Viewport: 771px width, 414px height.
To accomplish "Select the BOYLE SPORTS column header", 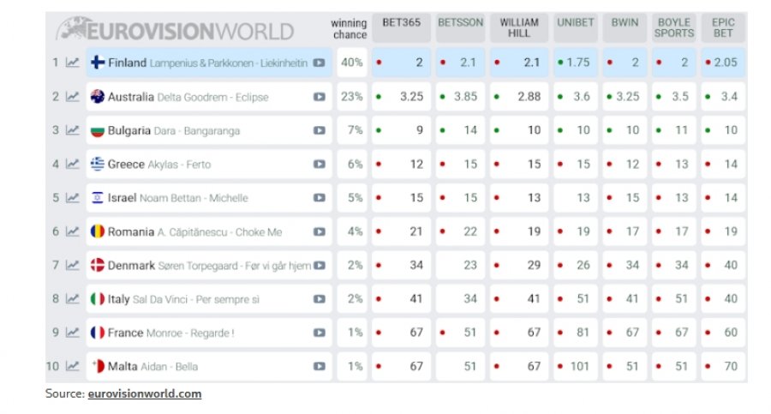I will (x=673, y=27).
